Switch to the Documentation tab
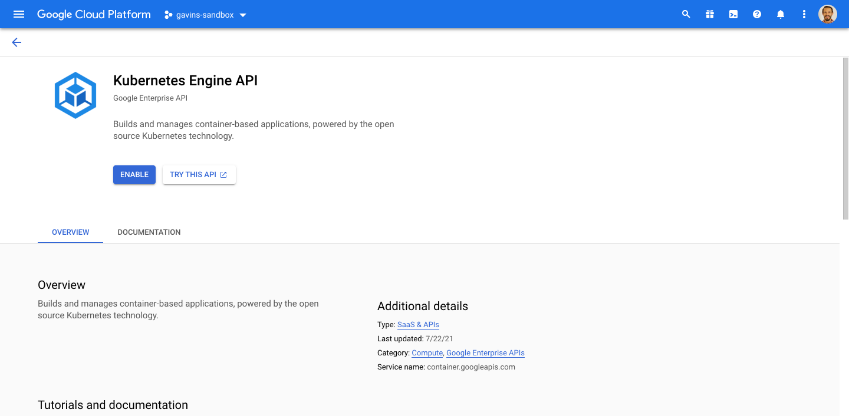 point(149,232)
